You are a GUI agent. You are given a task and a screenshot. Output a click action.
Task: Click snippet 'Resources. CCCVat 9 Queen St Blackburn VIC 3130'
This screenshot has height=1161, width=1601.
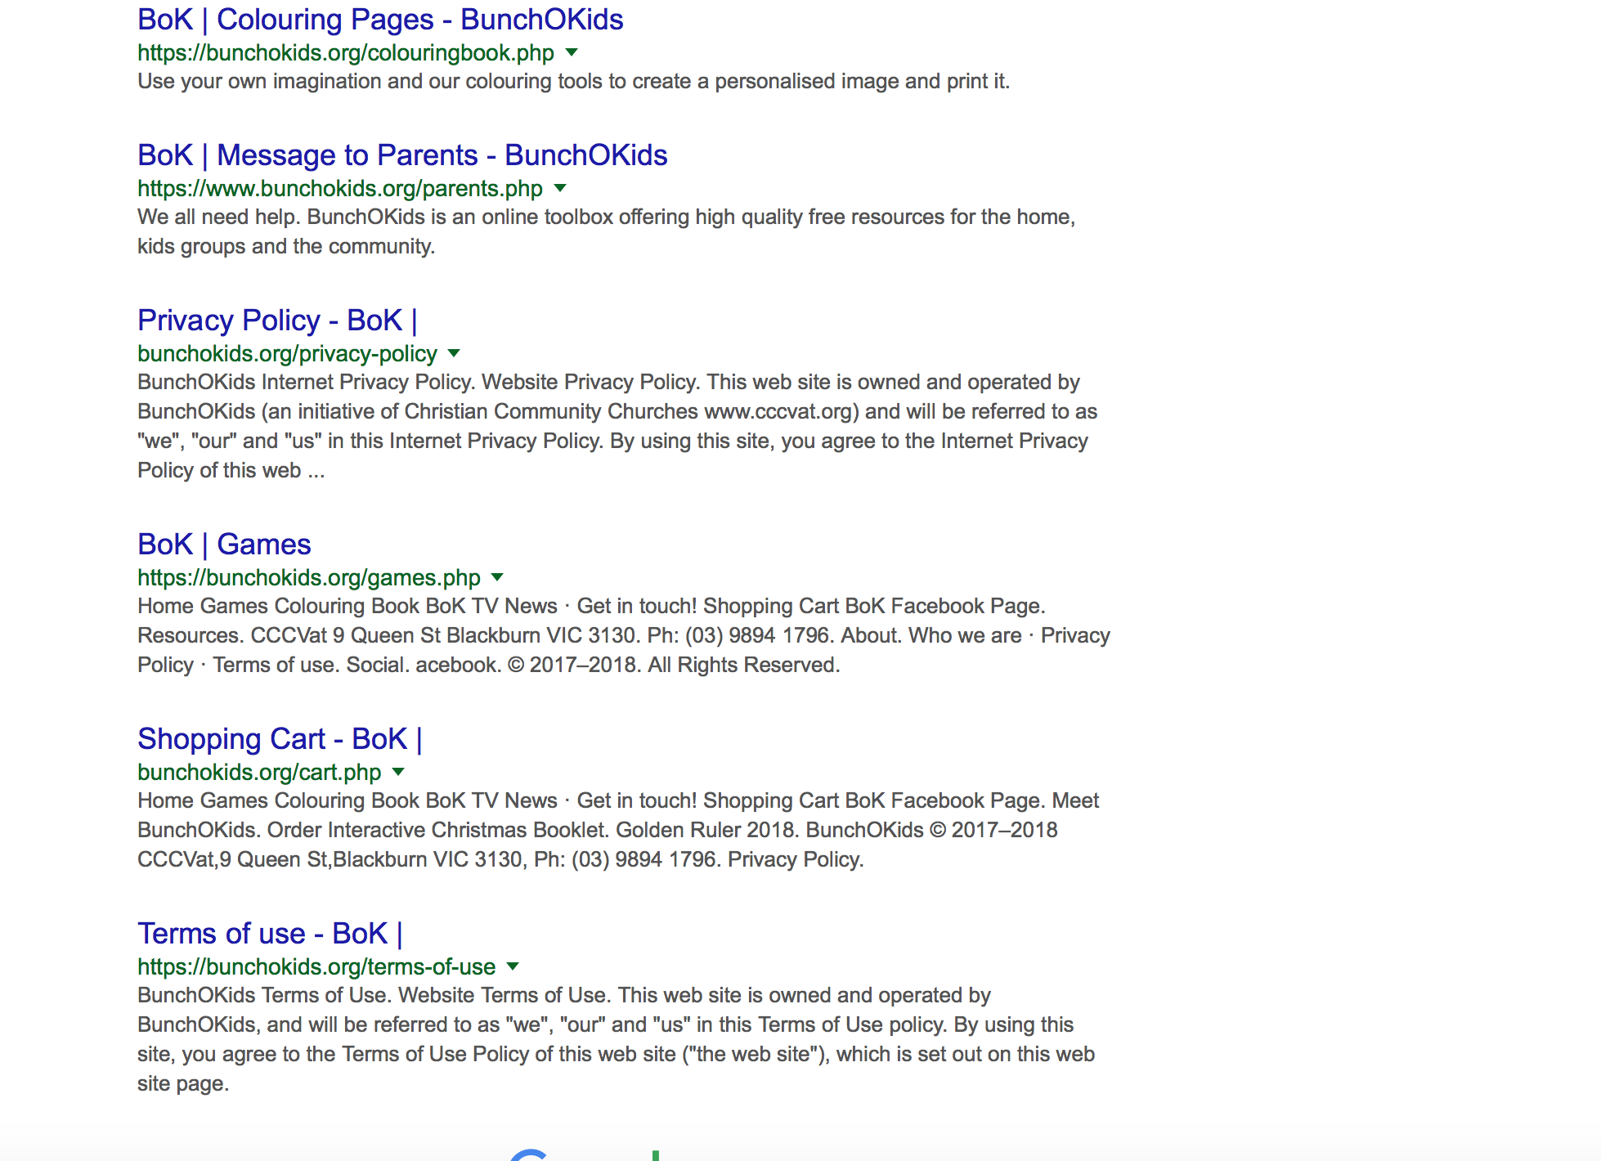(x=624, y=635)
